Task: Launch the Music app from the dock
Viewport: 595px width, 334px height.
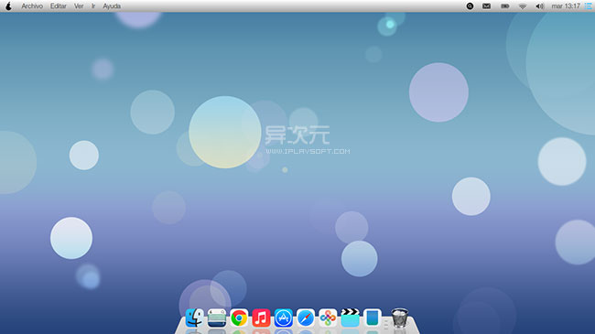Action: 261,318
